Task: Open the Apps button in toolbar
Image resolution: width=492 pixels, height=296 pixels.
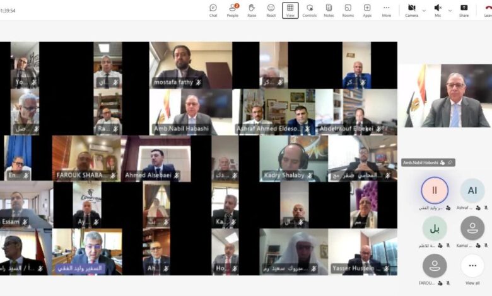Action: (x=367, y=10)
